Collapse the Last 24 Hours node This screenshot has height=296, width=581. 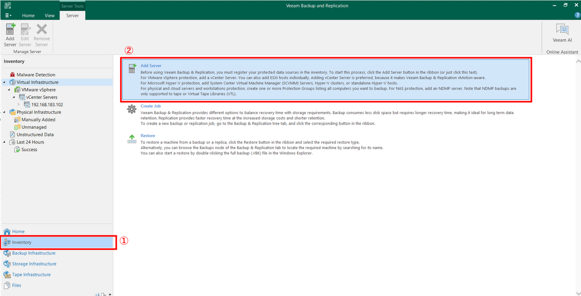point(4,142)
